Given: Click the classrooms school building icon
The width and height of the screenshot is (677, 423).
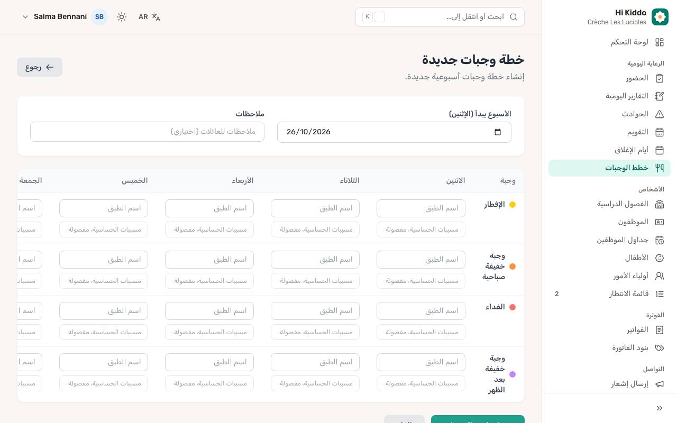Looking at the screenshot, I should pyautogui.click(x=660, y=204).
